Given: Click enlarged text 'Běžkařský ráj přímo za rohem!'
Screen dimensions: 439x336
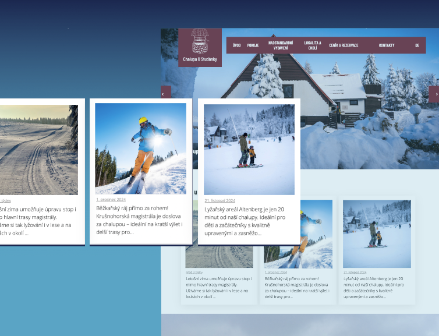Looking at the screenshot, I should [x=132, y=208].
